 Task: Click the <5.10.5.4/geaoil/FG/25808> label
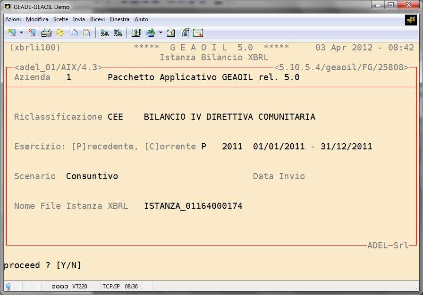pos(341,67)
